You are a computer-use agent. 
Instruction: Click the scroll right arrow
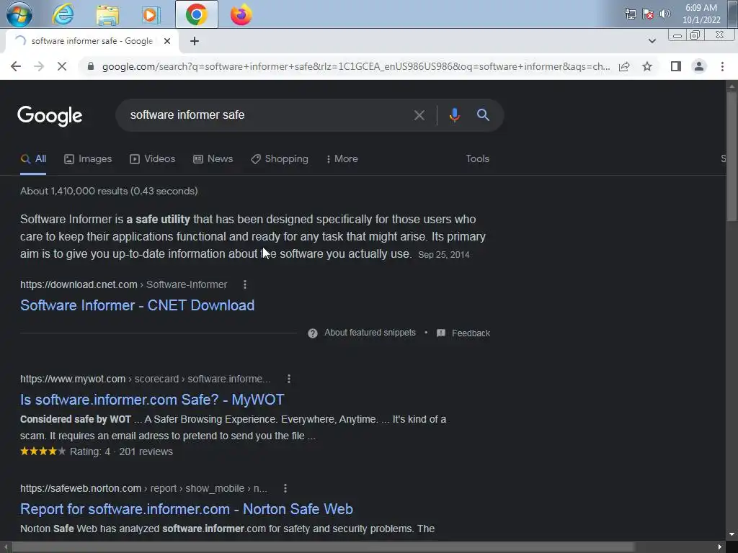tap(720, 547)
